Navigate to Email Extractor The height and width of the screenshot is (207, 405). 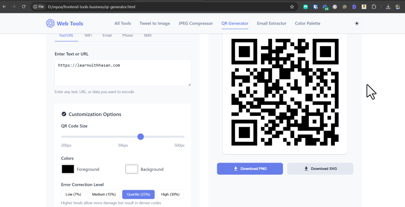[271, 23]
